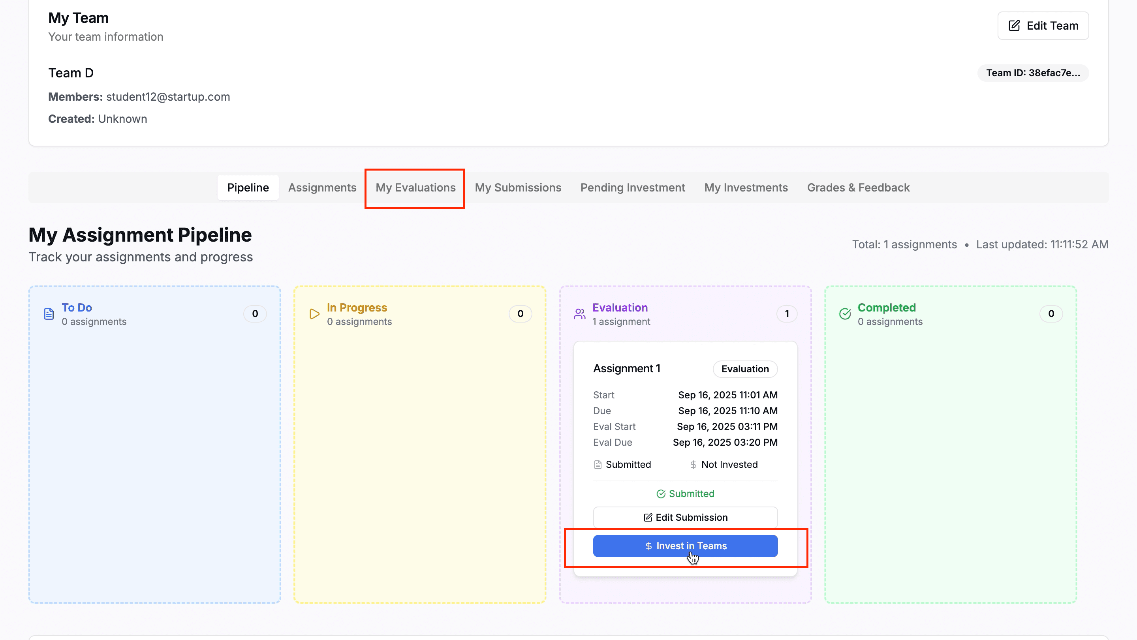The height and width of the screenshot is (640, 1137).
Task: Click the Completed checkmark circle icon
Action: click(x=845, y=314)
